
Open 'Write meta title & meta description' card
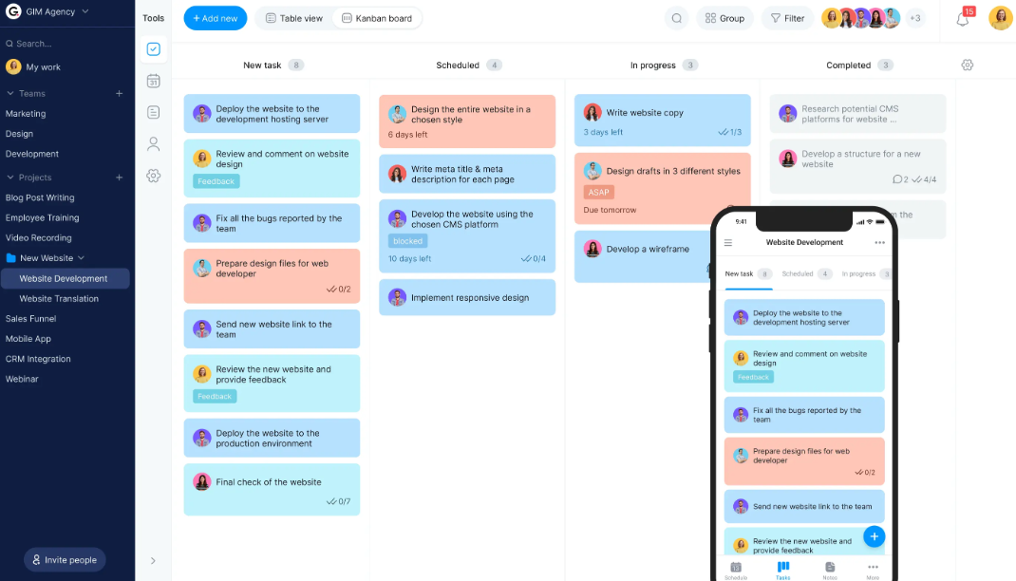pyautogui.click(x=467, y=174)
